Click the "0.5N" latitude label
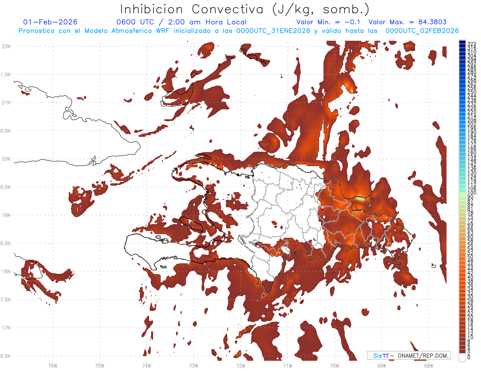 point(6,131)
